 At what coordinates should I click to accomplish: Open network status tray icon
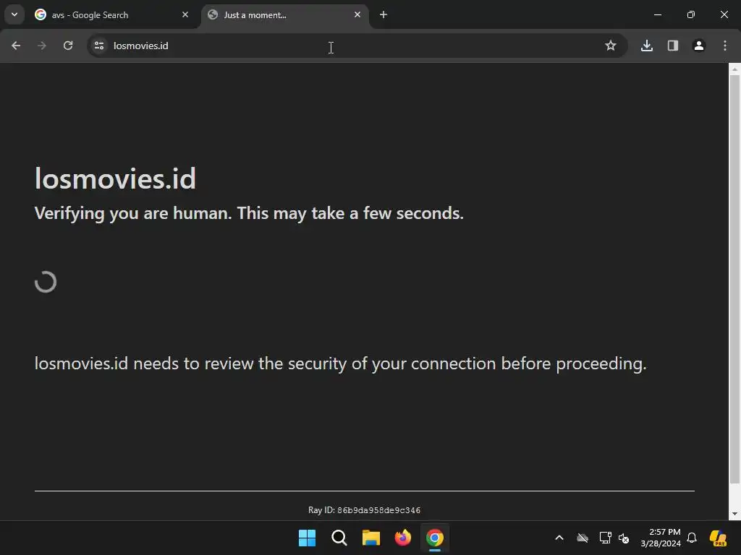tap(605, 538)
